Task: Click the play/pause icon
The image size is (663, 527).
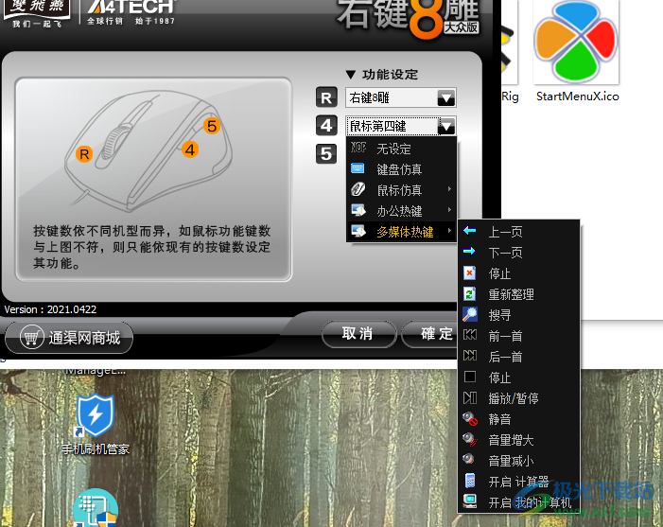Action: coord(470,397)
